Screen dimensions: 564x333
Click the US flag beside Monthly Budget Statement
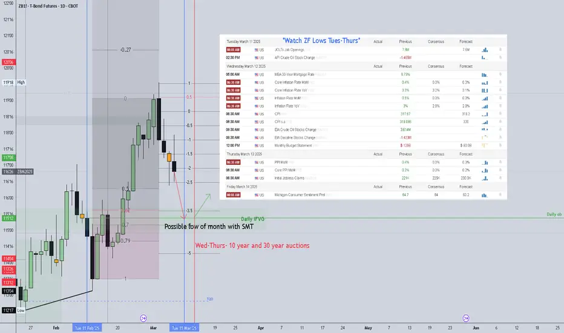[257, 146]
